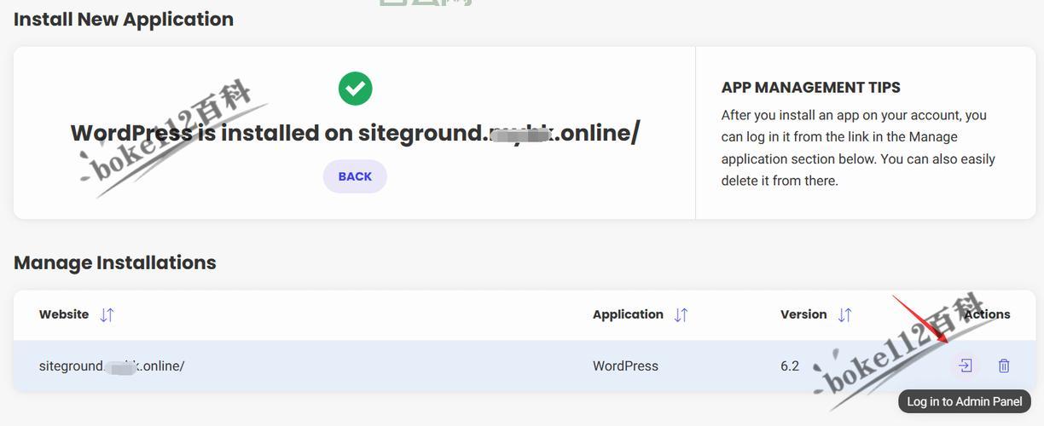The height and width of the screenshot is (426, 1044).
Task: Click the APP MANAGEMENT TIPS title
Action: [810, 87]
